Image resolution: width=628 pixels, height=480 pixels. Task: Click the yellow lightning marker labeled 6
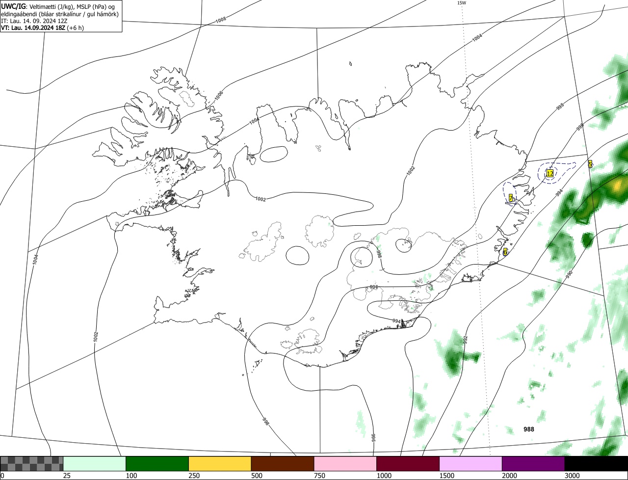(505, 252)
